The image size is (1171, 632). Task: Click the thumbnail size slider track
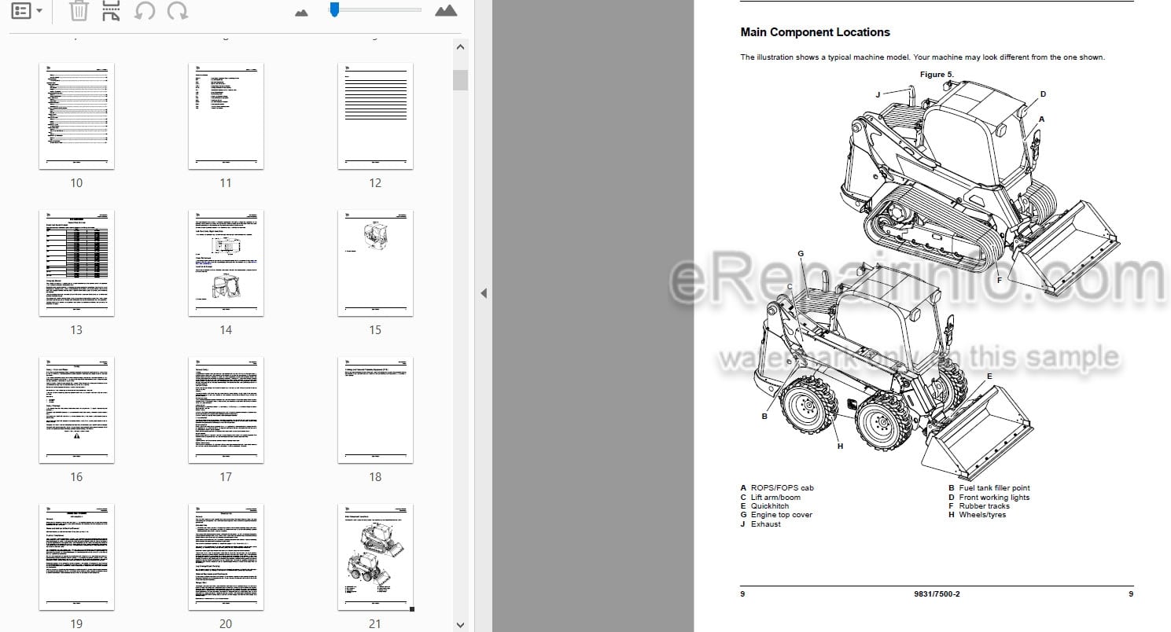coord(376,10)
